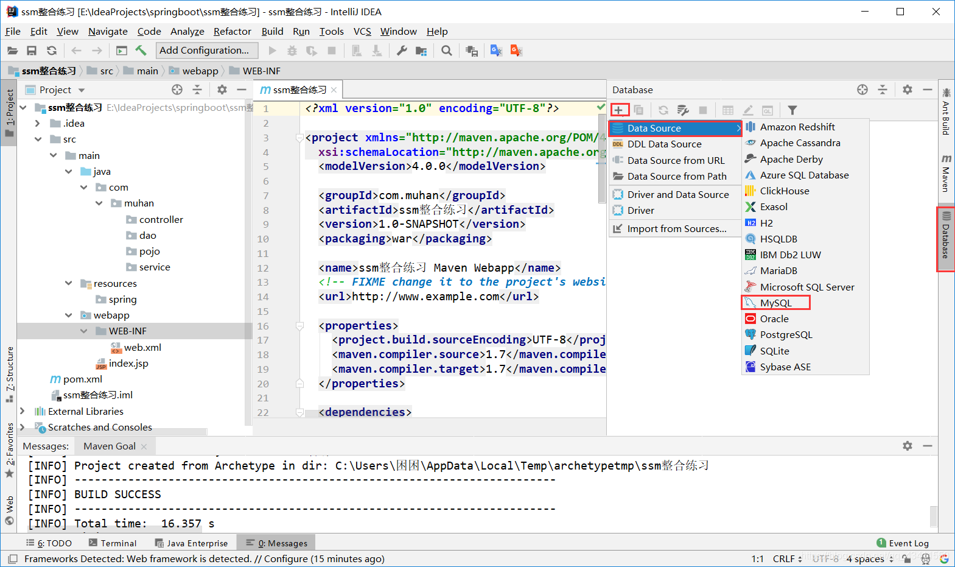Screen dimensions: 955x567
Task: Collapse the src folder in tree
Action: [38, 139]
